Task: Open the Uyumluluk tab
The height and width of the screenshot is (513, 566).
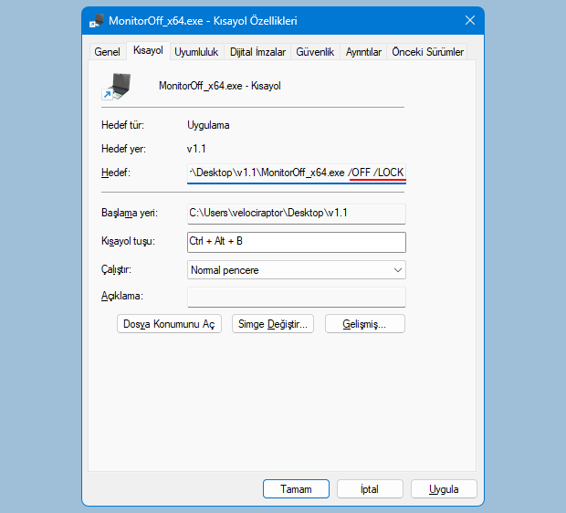Action: click(x=196, y=52)
